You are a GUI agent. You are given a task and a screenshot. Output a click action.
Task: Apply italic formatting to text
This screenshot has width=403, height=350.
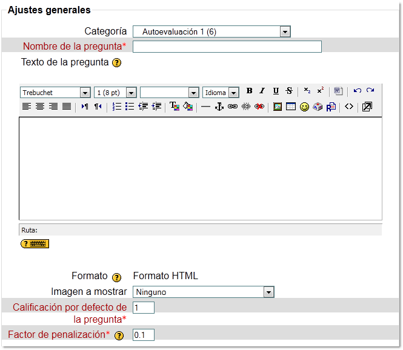[x=262, y=91]
